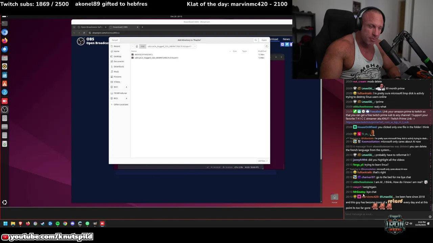Sort files by Modified column
This screenshot has width=433, height=243.
click(262, 51)
